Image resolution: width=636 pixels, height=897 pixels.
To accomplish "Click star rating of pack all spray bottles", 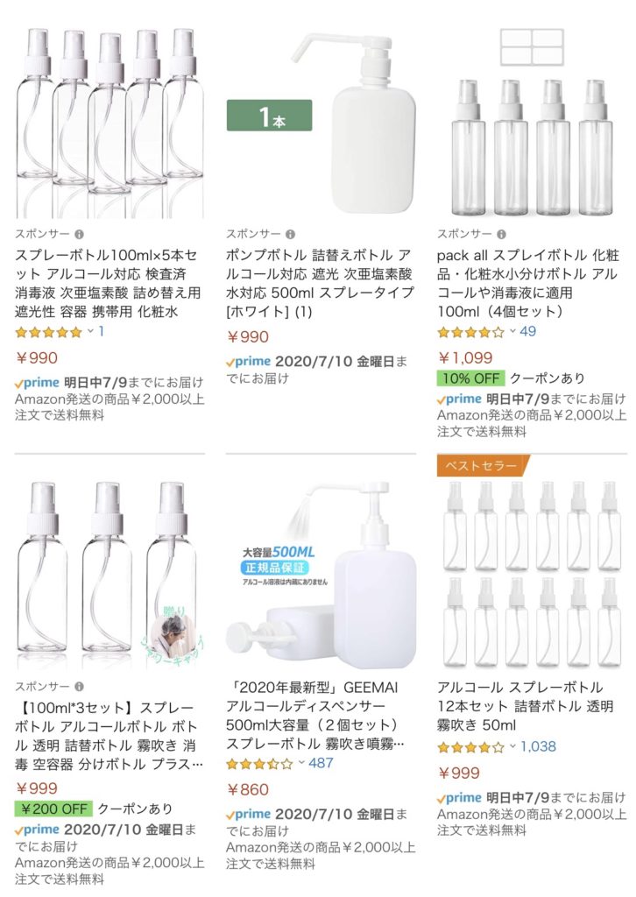I will tap(470, 332).
